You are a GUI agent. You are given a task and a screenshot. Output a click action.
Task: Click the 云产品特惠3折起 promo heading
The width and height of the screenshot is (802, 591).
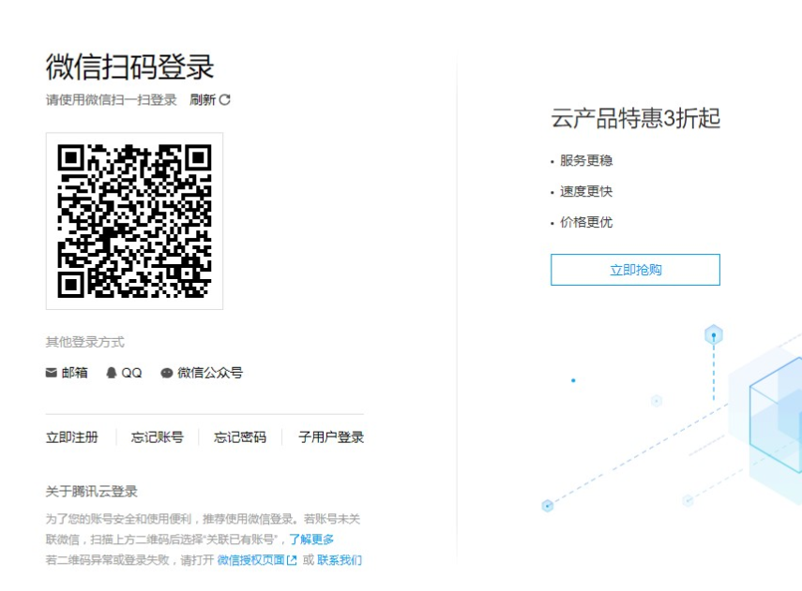click(x=636, y=118)
